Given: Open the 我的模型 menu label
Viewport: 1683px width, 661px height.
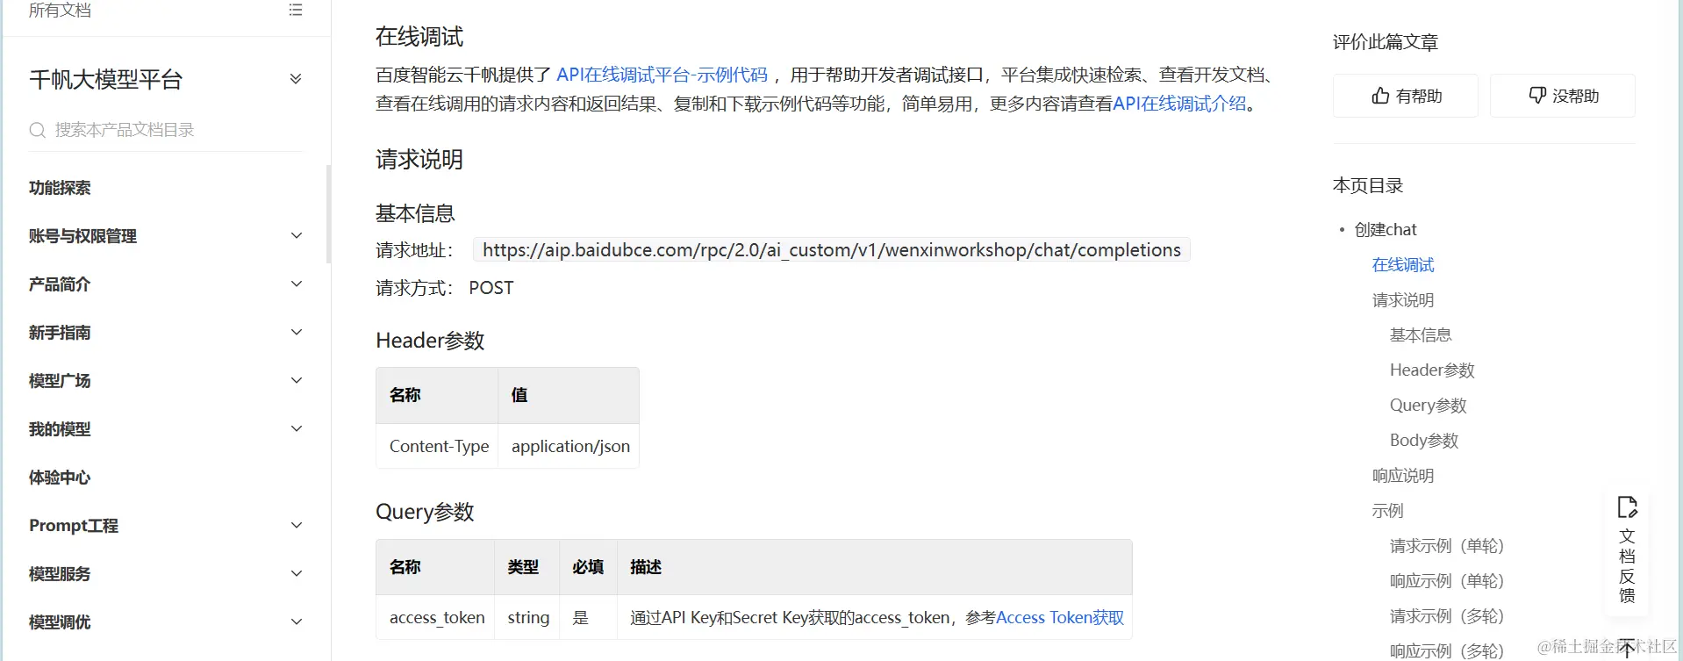Looking at the screenshot, I should point(60,429).
